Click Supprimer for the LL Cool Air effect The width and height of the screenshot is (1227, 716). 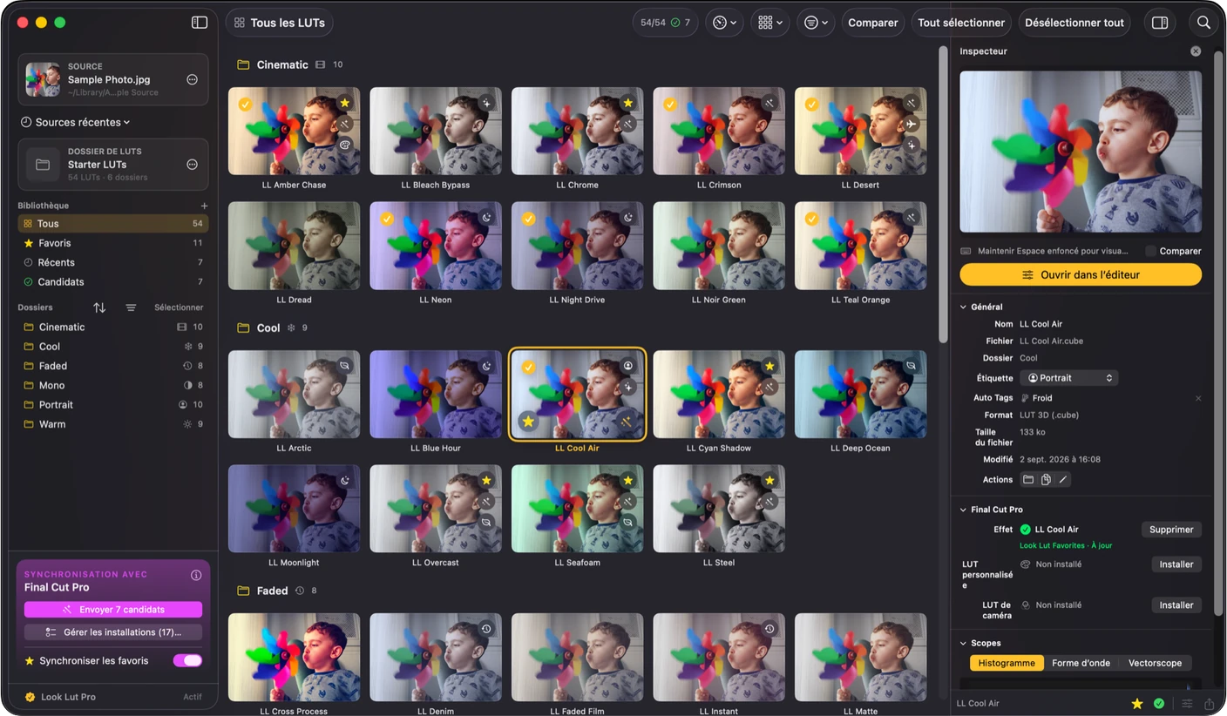click(x=1171, y=530)
